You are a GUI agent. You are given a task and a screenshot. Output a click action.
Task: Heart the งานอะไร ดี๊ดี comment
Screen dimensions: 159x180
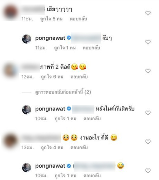pos(148,142)
